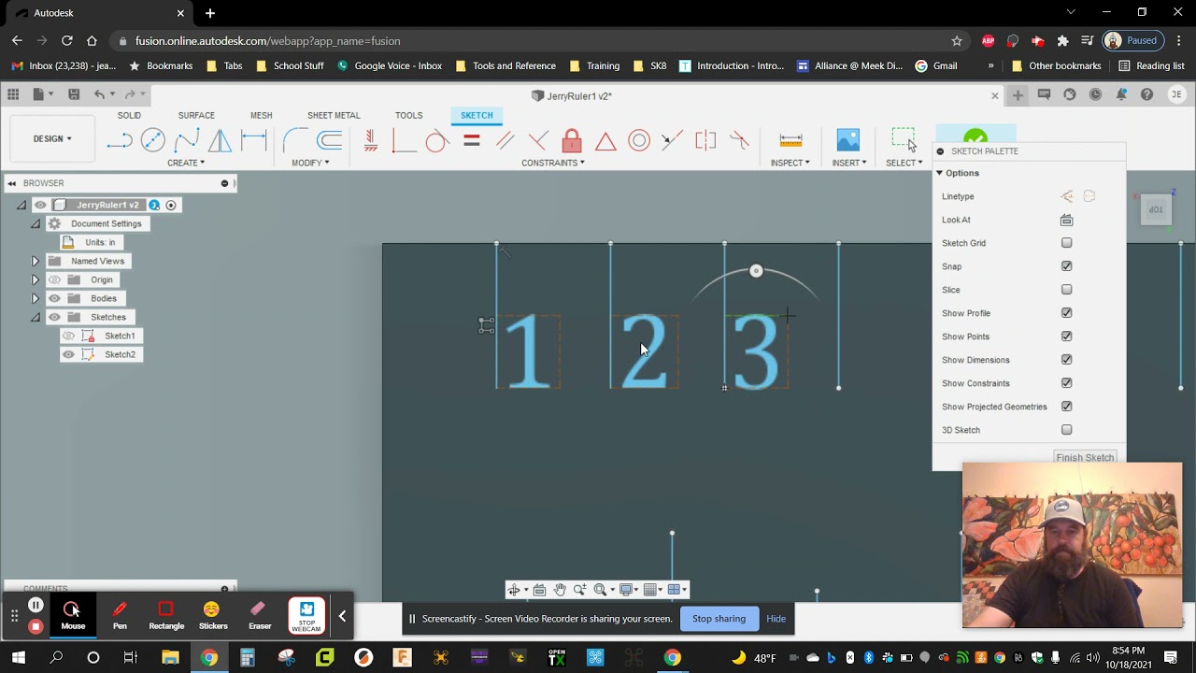Apply the Perpendicular constraint

pos(538,141)
